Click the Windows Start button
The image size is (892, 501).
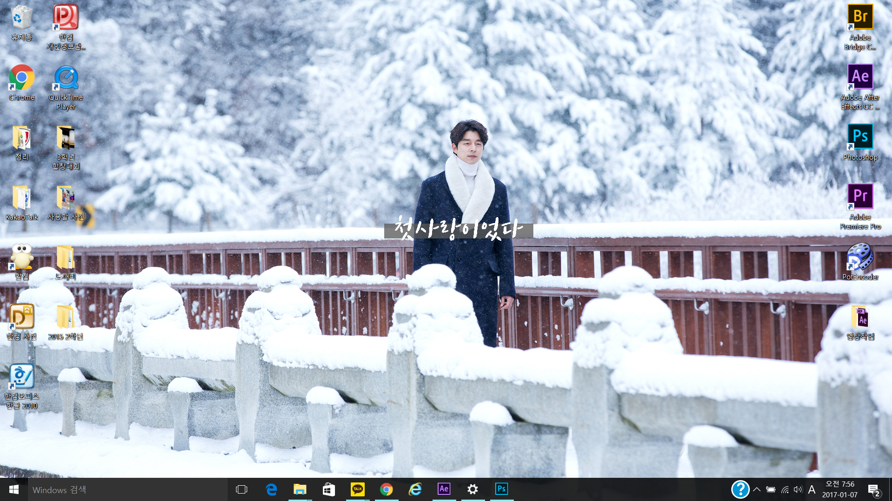pos(13,489)
